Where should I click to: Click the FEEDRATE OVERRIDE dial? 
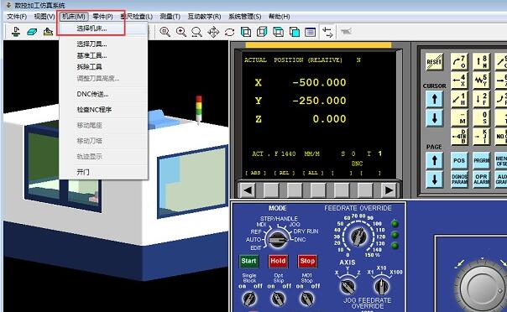pyautogui.click(x=358, y=237)
